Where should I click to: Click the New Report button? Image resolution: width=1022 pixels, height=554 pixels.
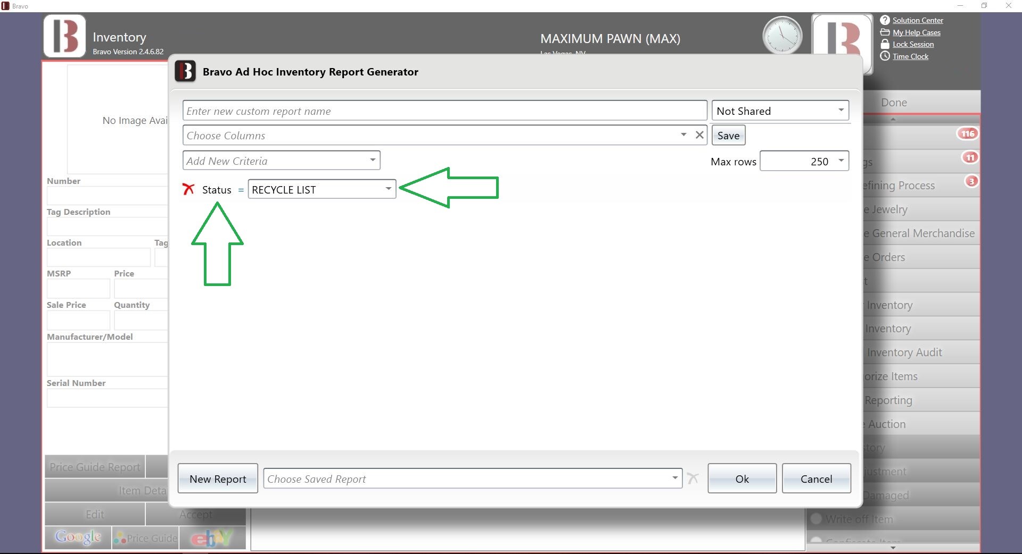218,479
